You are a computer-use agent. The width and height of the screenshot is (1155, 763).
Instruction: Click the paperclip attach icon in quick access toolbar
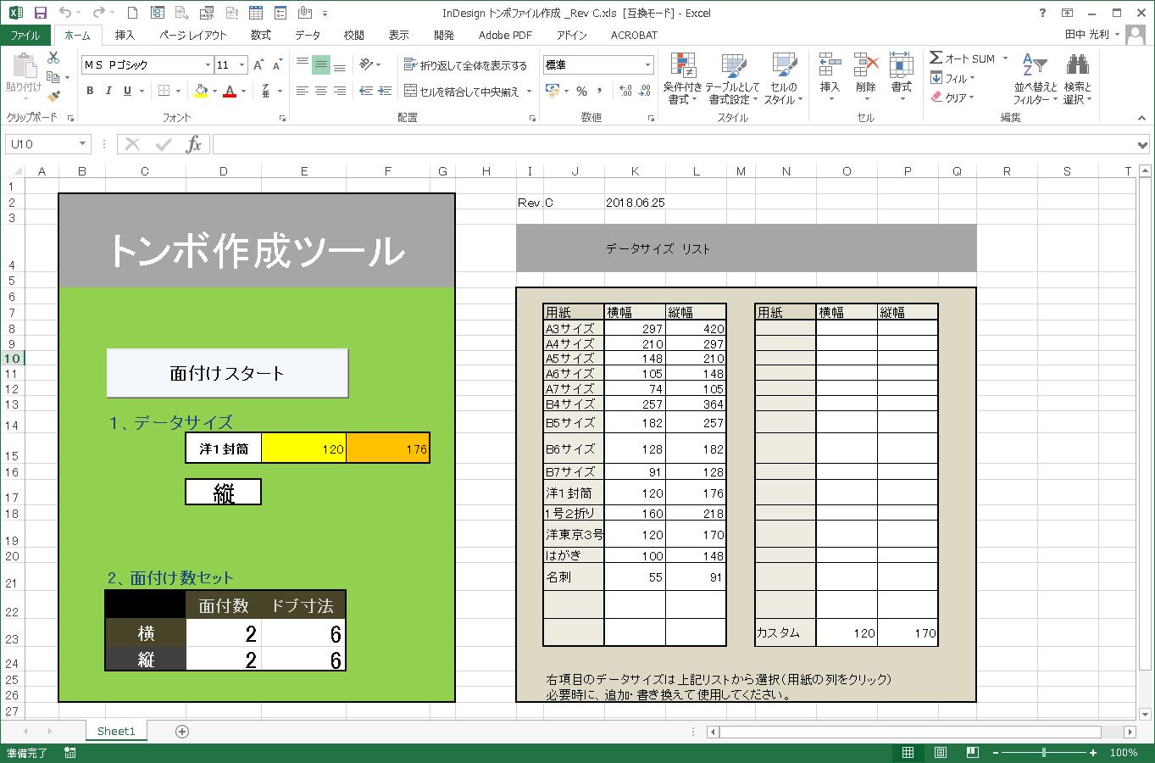[305, 13]
